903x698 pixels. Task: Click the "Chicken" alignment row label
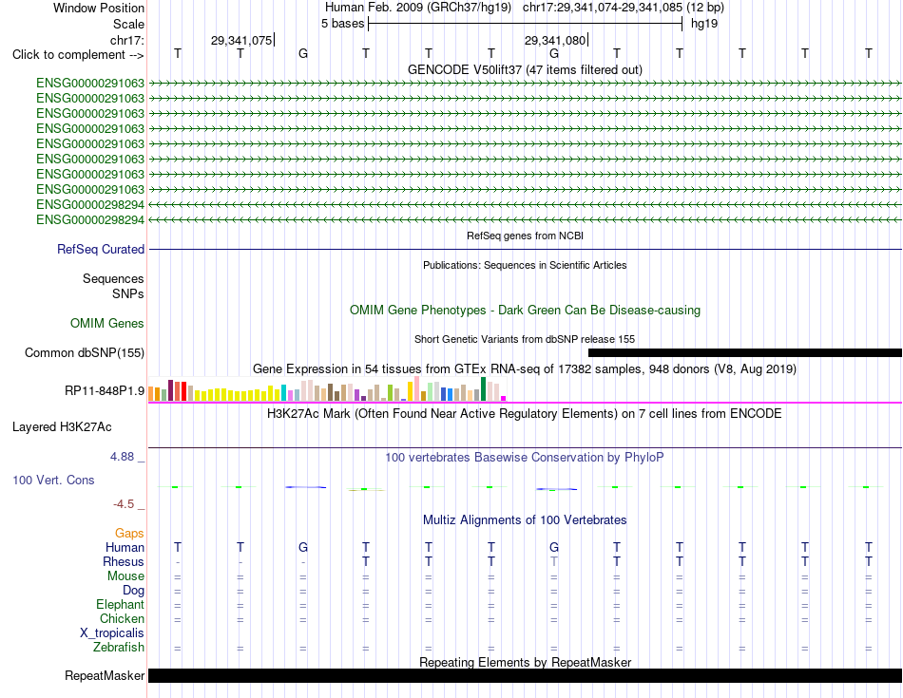[x=122, y=618]
